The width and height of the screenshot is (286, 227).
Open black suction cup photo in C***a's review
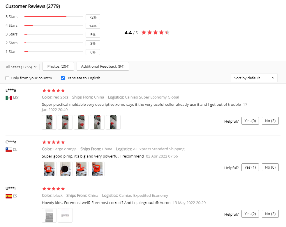[x=65, y=169]
